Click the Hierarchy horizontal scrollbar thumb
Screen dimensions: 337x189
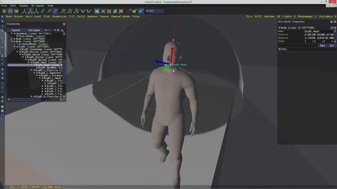pos(26,100)
